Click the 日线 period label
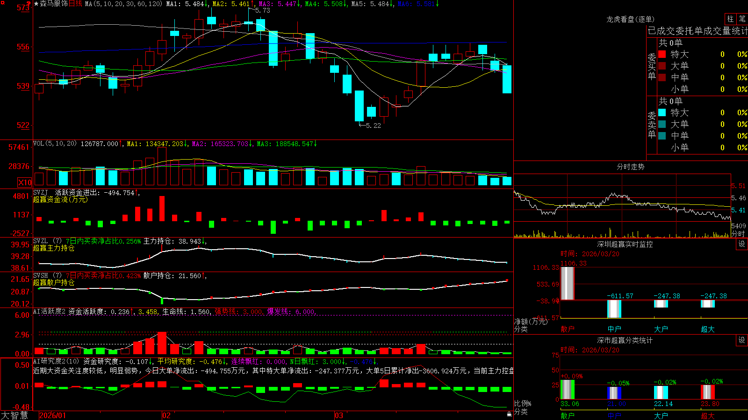Screen dimensions: 748x420 click(x=75, y=4)
